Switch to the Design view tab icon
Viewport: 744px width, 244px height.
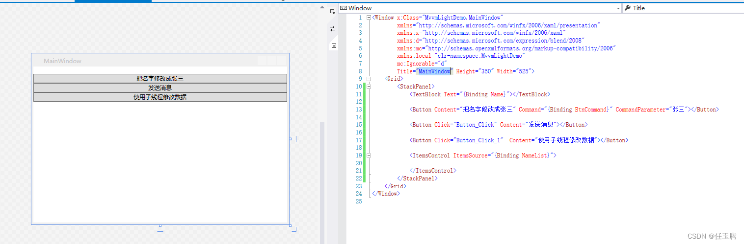333,12
